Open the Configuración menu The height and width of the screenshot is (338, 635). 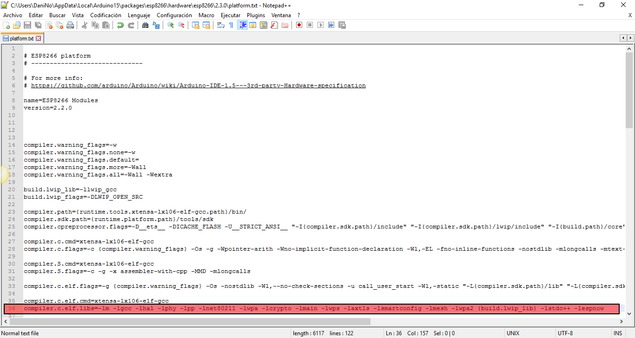pyautogui.click(x=174, y=15)
